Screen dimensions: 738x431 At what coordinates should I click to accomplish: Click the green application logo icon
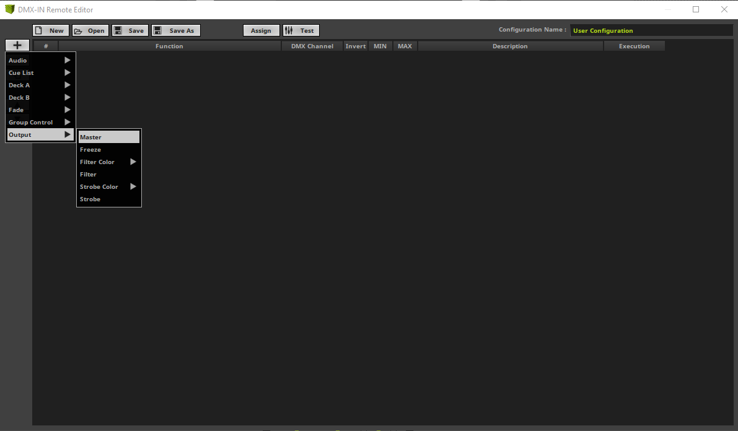[9, 9]
